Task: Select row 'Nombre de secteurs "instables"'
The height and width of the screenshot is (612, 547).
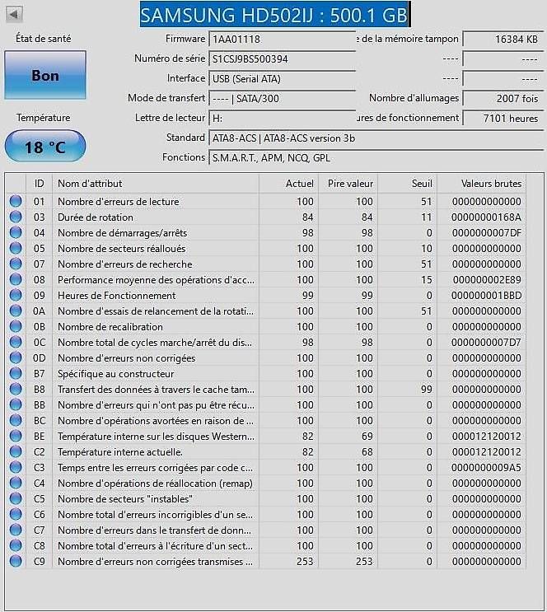Action: click(266, 499)
